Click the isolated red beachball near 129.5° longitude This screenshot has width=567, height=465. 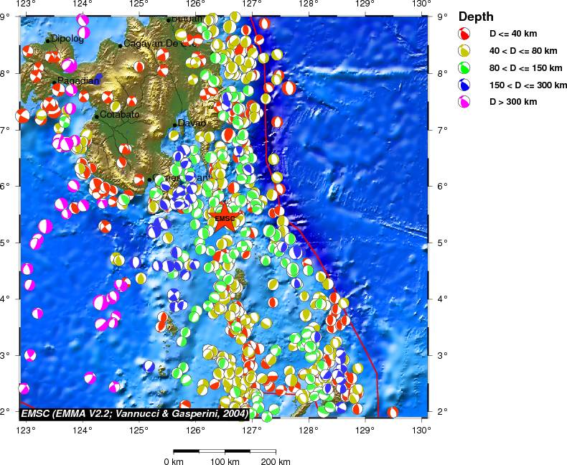393,412
